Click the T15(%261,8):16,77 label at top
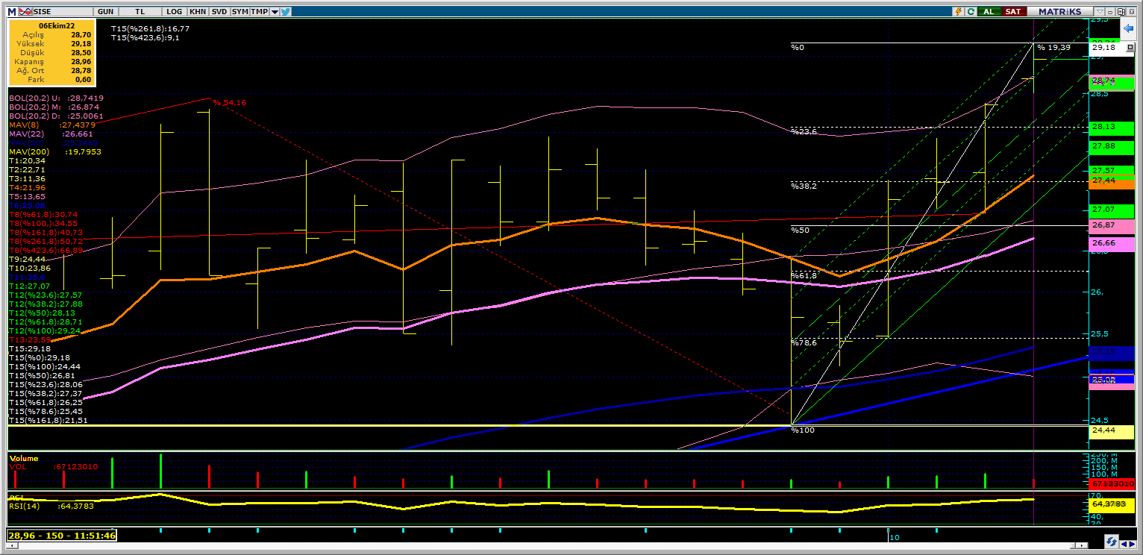1143x555 pixels. pos(151,28)
